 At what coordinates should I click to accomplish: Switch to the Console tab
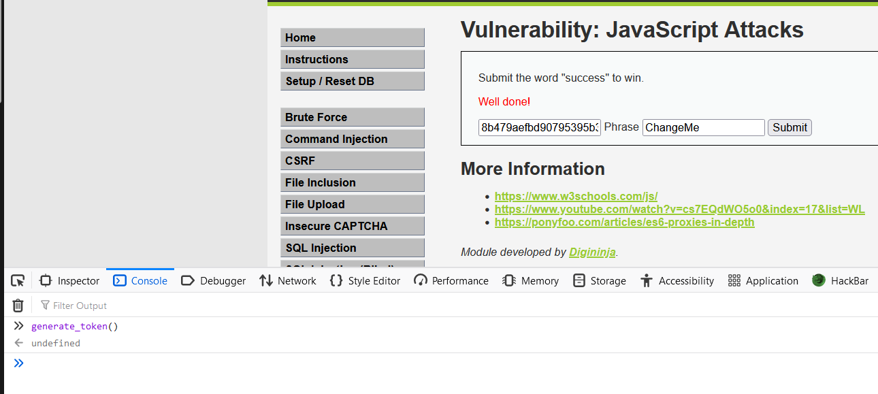coord(140,280)
